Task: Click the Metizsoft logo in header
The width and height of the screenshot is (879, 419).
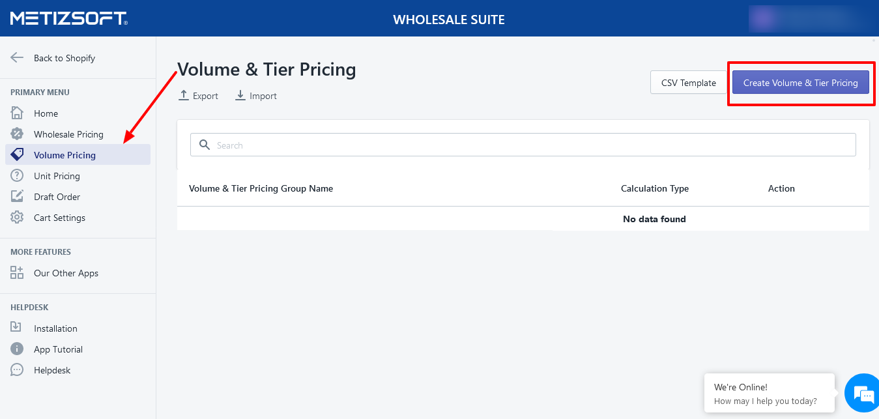Action: point(68,18)
